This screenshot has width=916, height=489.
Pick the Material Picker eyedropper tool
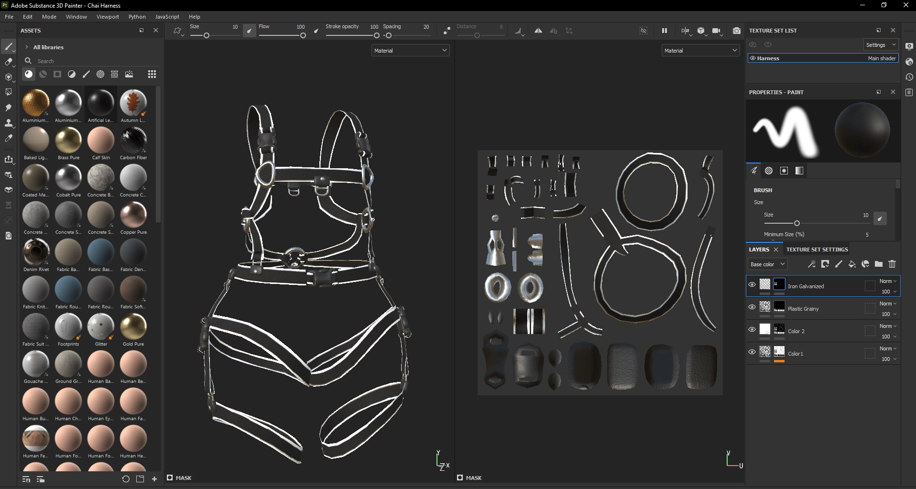pyautogui.click(x=8, y=138)
